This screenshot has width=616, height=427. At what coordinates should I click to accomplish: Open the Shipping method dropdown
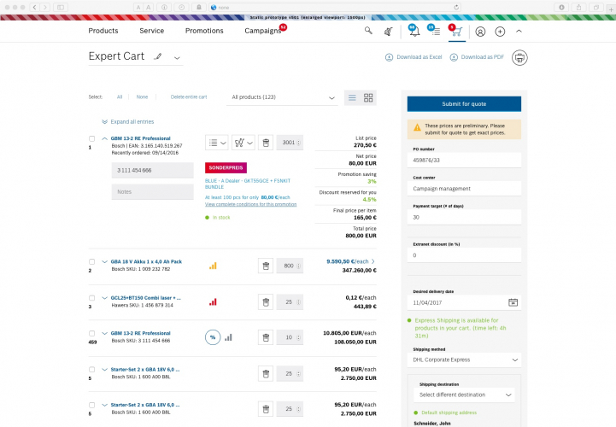(464, 360)
